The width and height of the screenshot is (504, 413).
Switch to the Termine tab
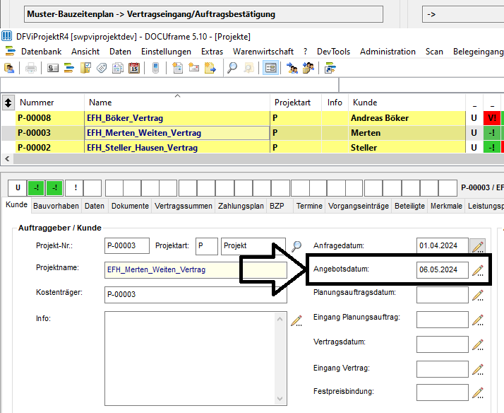(309, 206)
